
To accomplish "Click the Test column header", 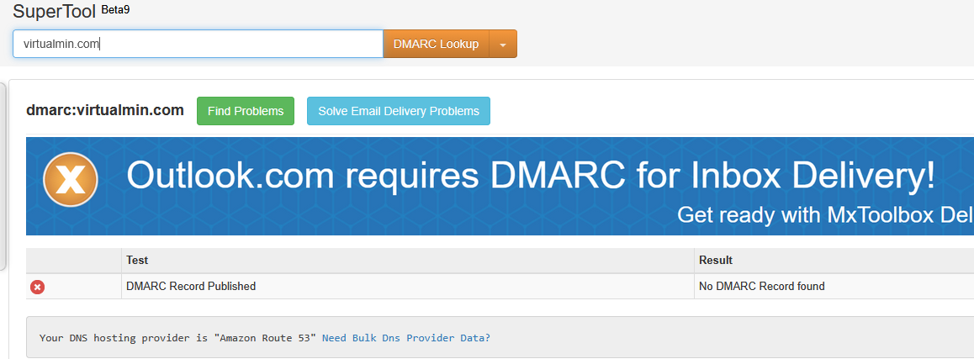I will coord(137,261).
